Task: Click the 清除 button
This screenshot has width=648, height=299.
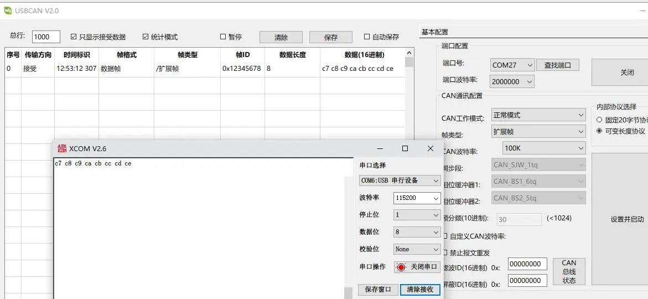Action: pos(281,37)
